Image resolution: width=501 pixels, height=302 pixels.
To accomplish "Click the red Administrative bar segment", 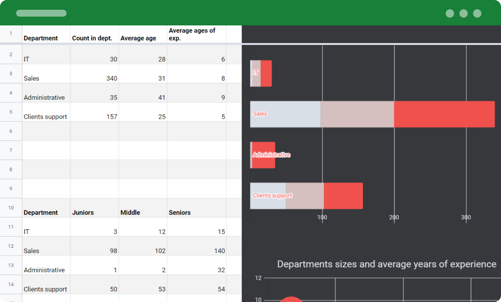I will point(264,155).
